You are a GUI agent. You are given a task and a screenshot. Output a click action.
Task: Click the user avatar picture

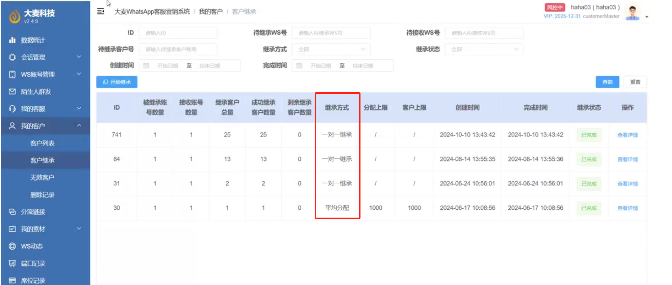pos(632,12)
